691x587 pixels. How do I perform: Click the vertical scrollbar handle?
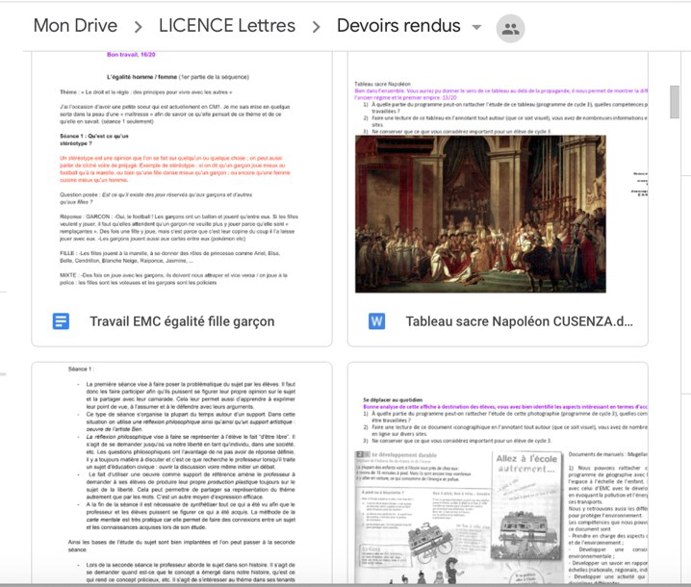pos(675,102)
